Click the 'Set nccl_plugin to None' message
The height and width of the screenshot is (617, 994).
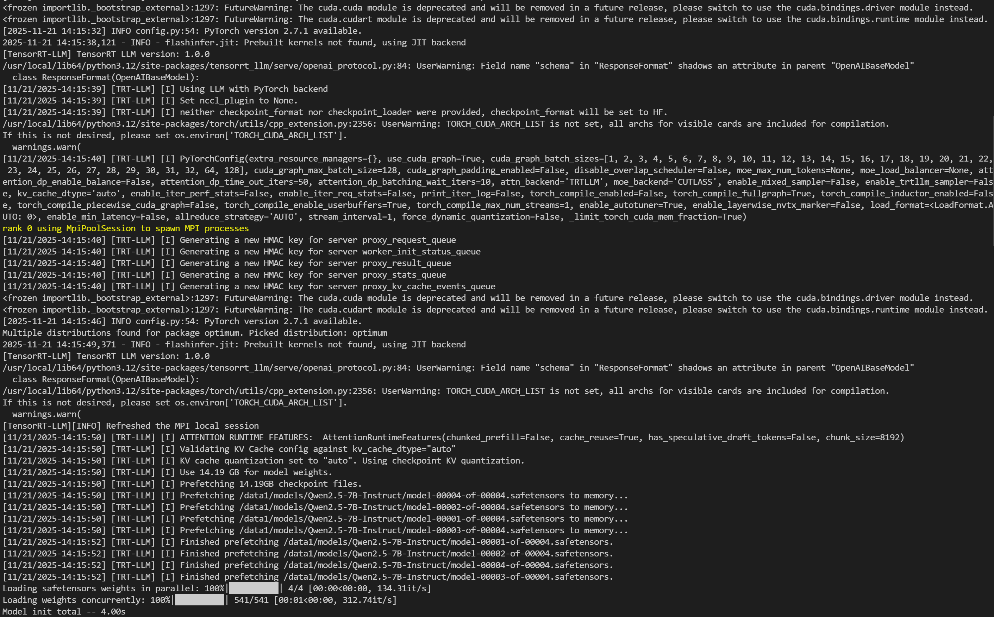pyautogui.click(x=238, y=100)
